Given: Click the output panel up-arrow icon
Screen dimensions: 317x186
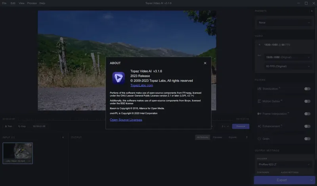Looking at the screenshot, I should tap(246, 137).
